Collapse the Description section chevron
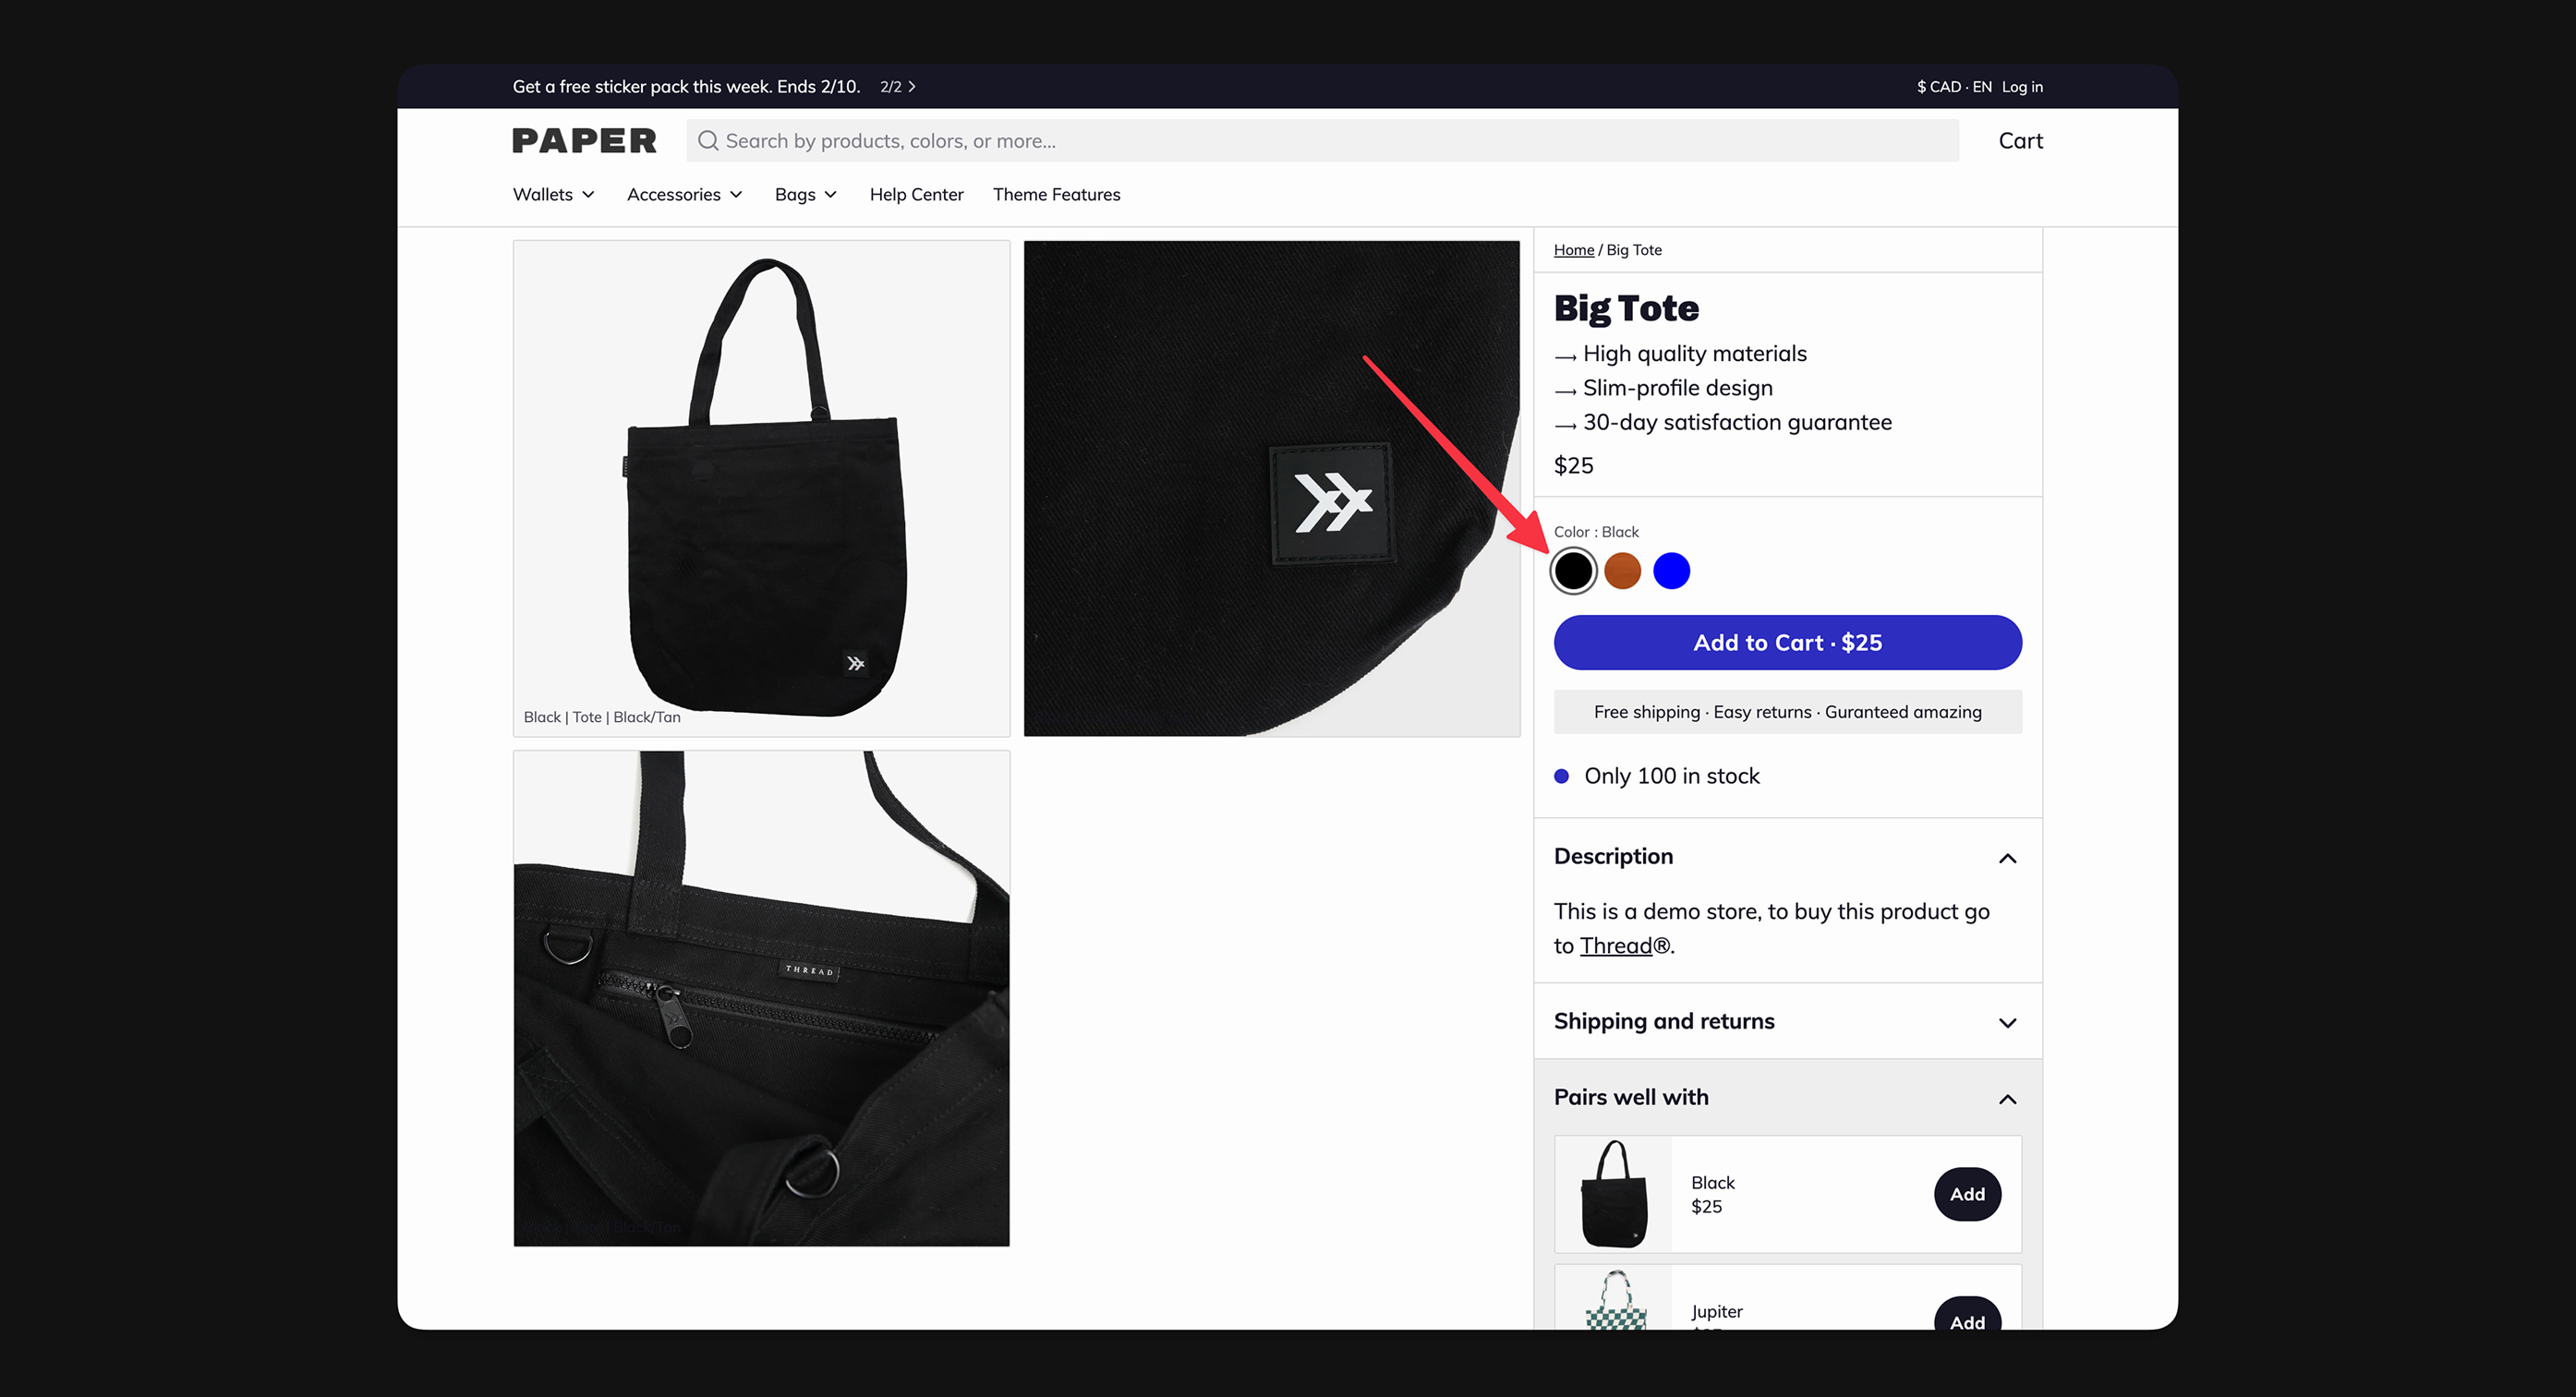 pos(2007,858)
